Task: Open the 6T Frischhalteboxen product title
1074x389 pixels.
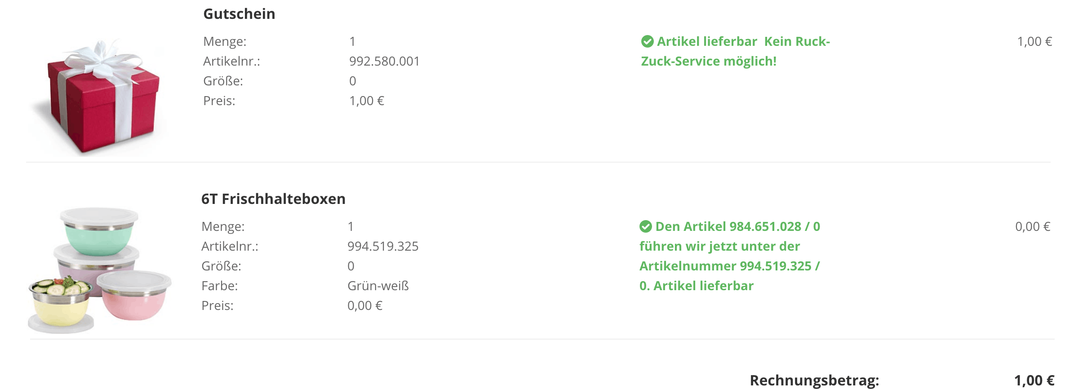Action: coord(273,199)
